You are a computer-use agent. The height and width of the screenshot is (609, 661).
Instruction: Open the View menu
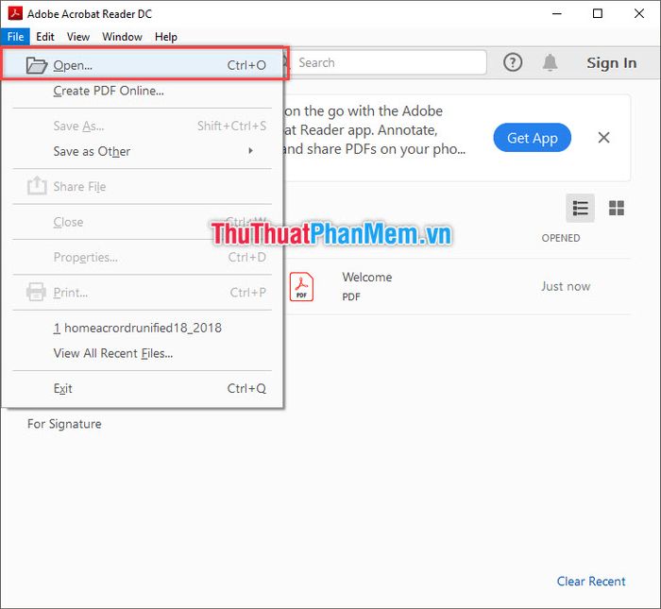click(x=78, y=37)
